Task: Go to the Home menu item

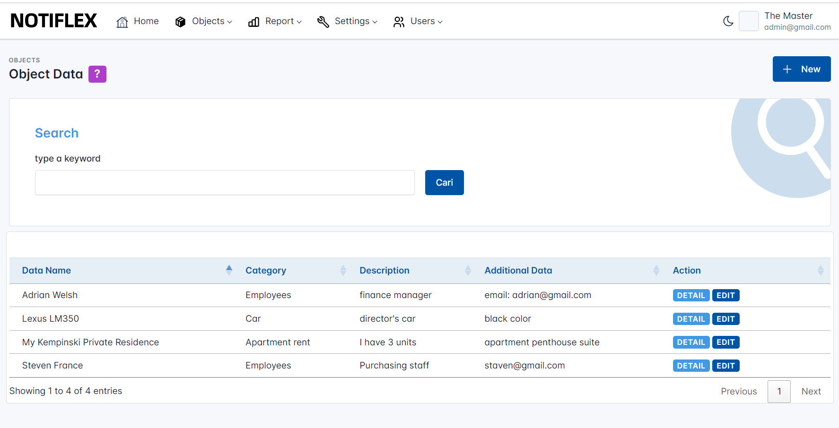Action: [x=146, y=21]
